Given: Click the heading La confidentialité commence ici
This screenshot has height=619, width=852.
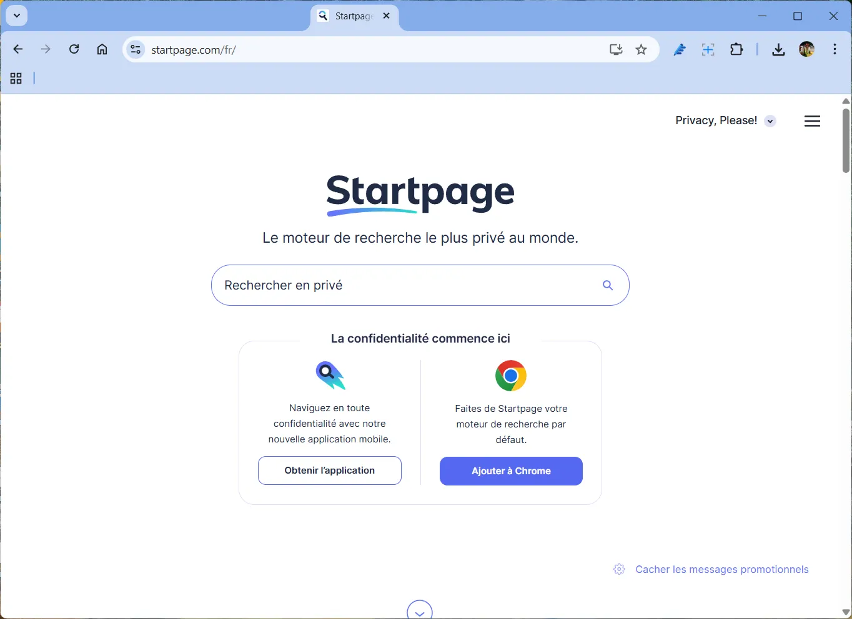Looking at the screenshot, I should pyautogui.click(x=420, y=338).
